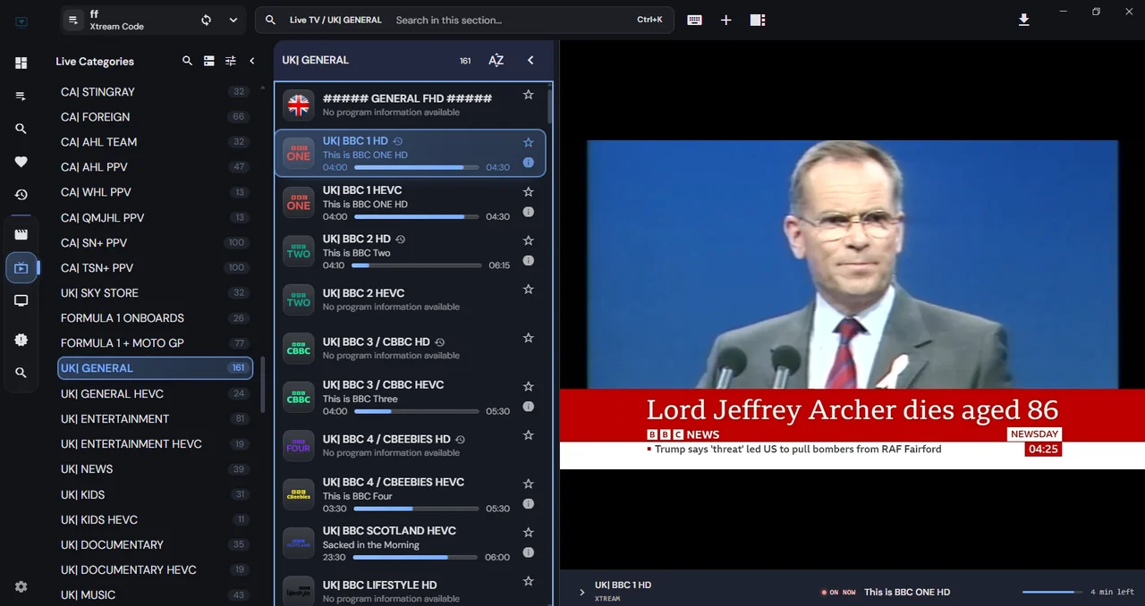Click the channel list vertical scrollbar
The width and height of the screenshot is (1145, 606).
coord(550,107)
